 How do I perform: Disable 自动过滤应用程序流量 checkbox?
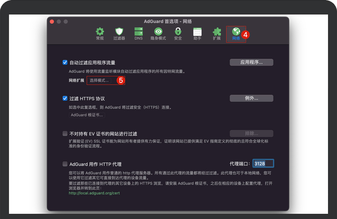[x=65, y=62]
